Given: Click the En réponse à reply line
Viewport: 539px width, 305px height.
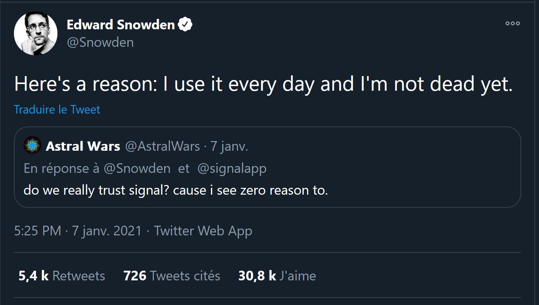Looking at the screenshot, I should [x=61, y=168].
